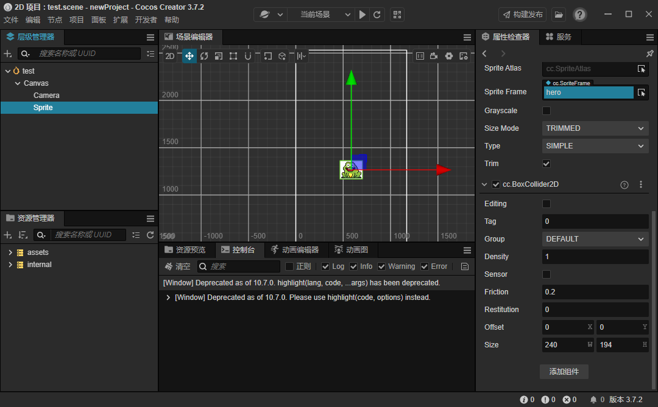Open the Group DEFAULT dropdown
Image resolution: width=658 pixels, height=407 pixels.
point(595,239)
